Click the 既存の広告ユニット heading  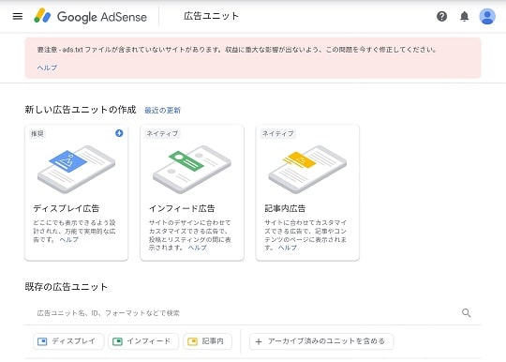point(67,286)
